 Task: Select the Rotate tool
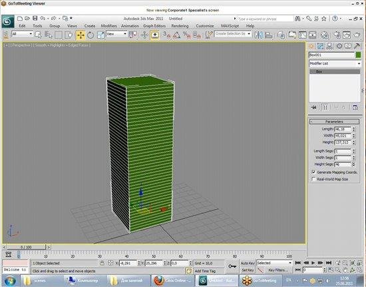pos(91,35)
